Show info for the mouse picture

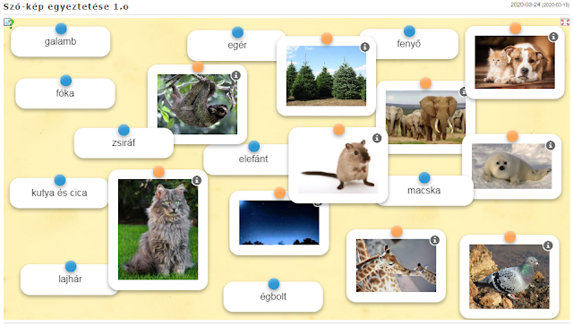point(377,138)
